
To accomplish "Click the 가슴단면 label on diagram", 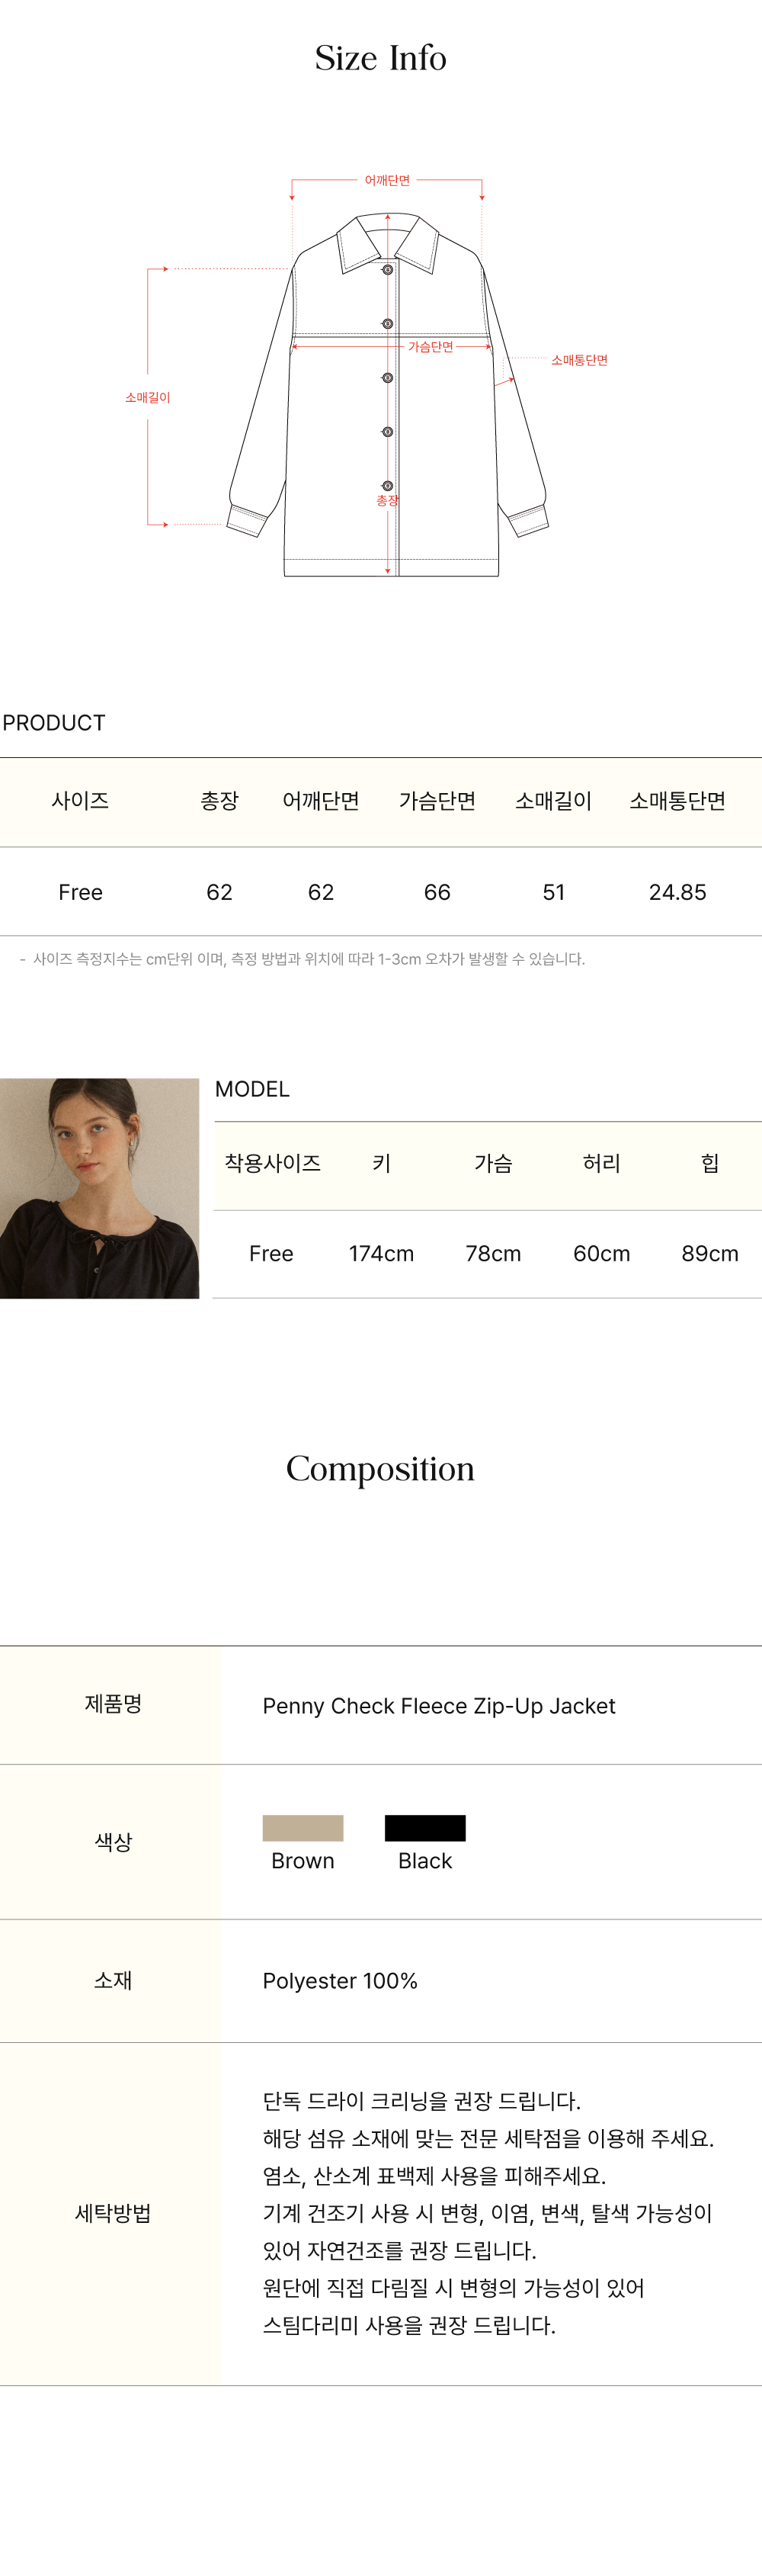I will pyautogui.click(x=431, y=347).
